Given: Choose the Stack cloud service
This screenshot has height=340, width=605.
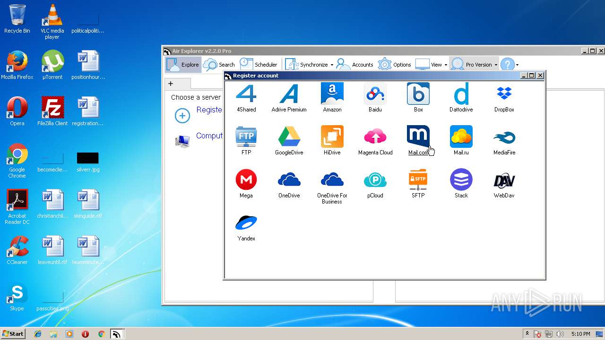Looking at the screenshot, I should tap(461, 184).
